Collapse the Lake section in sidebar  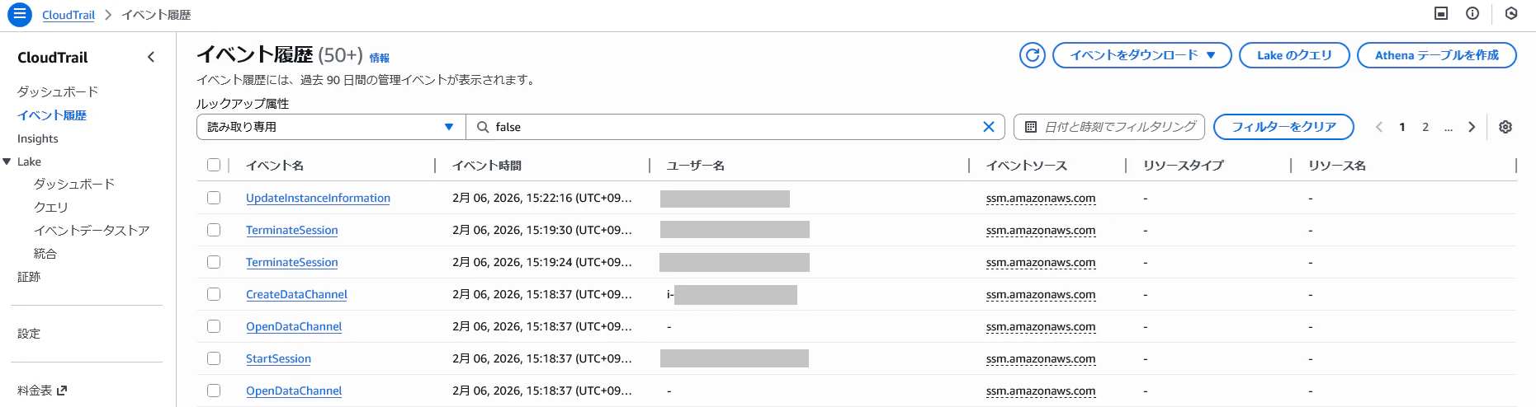click(x=7, y=161)
